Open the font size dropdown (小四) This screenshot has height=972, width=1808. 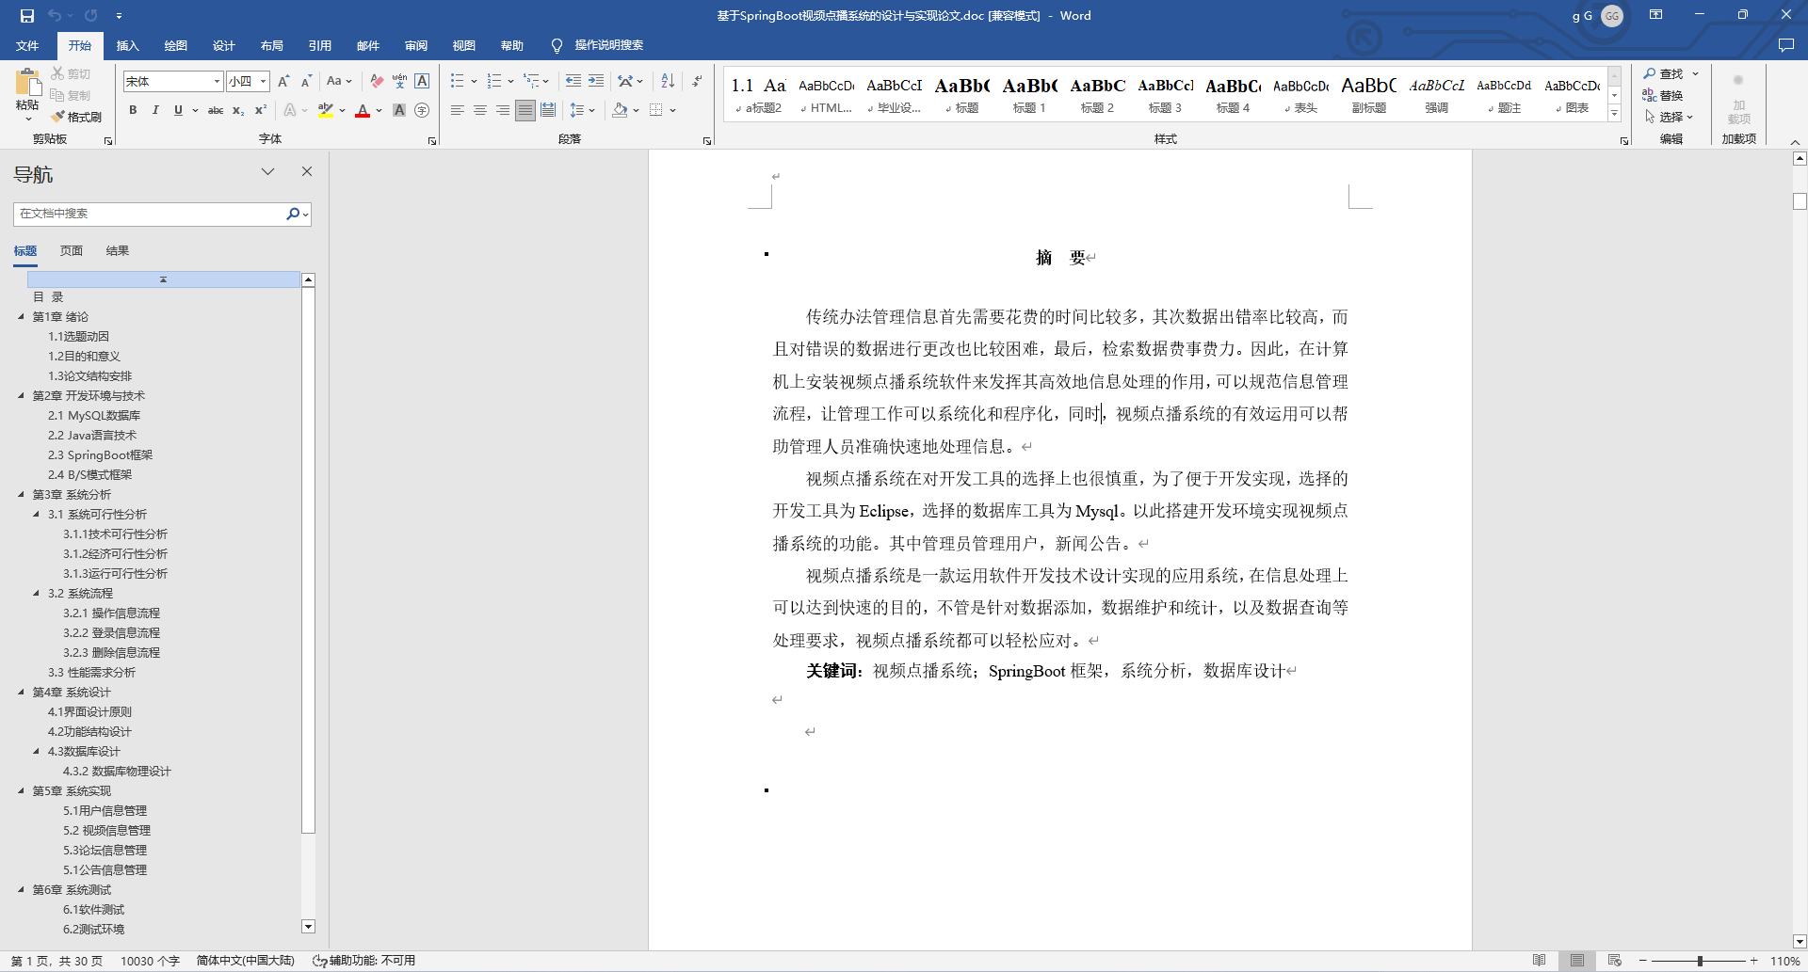click(x=264, y=82)
